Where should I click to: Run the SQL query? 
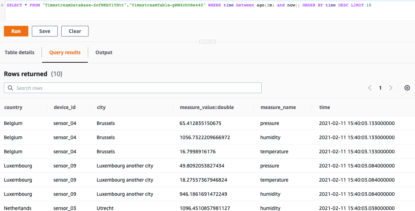click(16, 31)
